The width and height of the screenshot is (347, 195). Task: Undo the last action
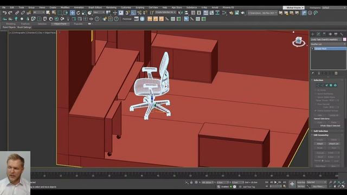(4, 13)
